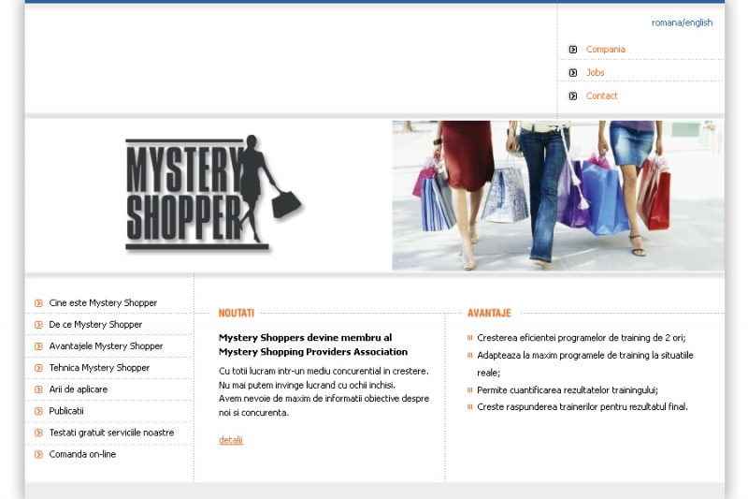
Task: Click the NOUTATI section heading
Action: click(237, 314)
